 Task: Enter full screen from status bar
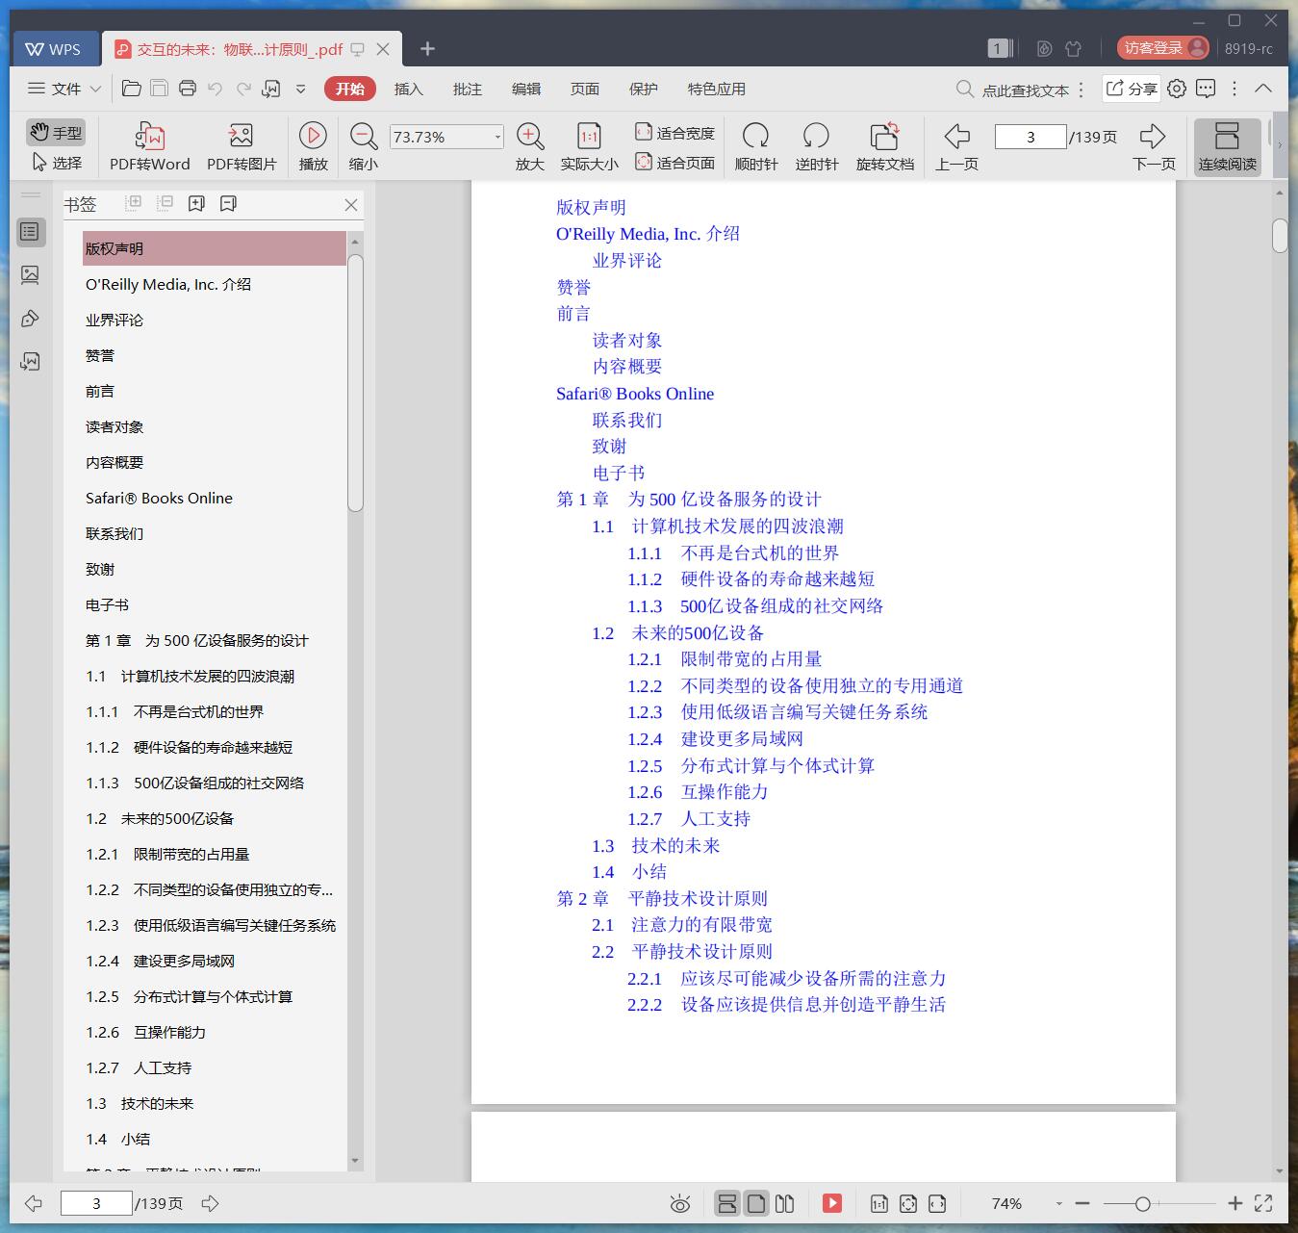pyautogui.click(x=1263, y=1203)
